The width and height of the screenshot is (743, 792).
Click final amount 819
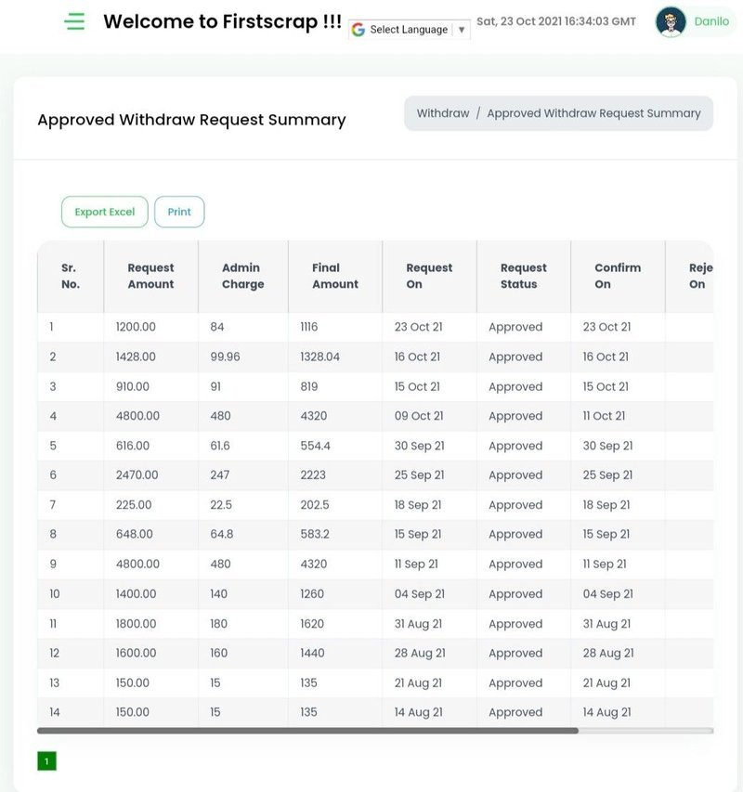308,386
